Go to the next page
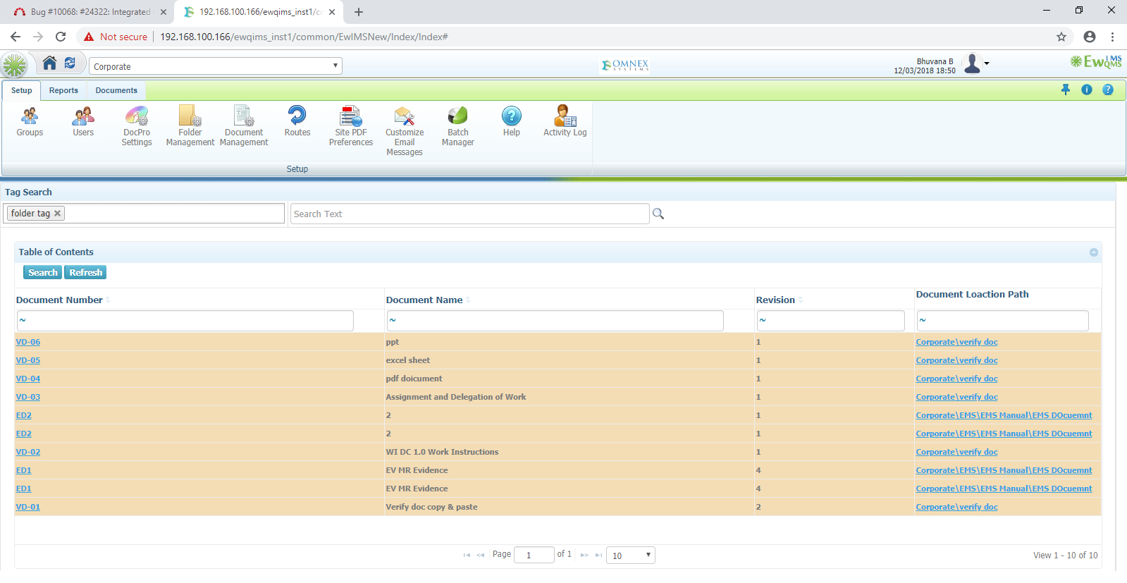 [584, 556]
